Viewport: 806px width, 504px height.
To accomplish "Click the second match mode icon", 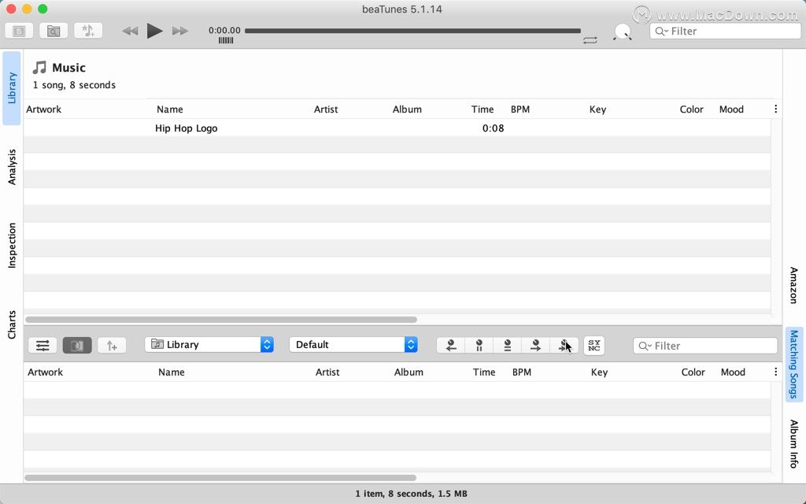I will [479, 346].
